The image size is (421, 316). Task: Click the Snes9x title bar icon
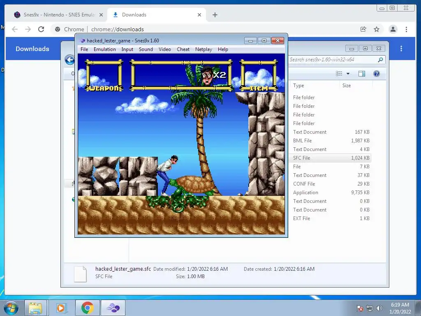point(82,41)
